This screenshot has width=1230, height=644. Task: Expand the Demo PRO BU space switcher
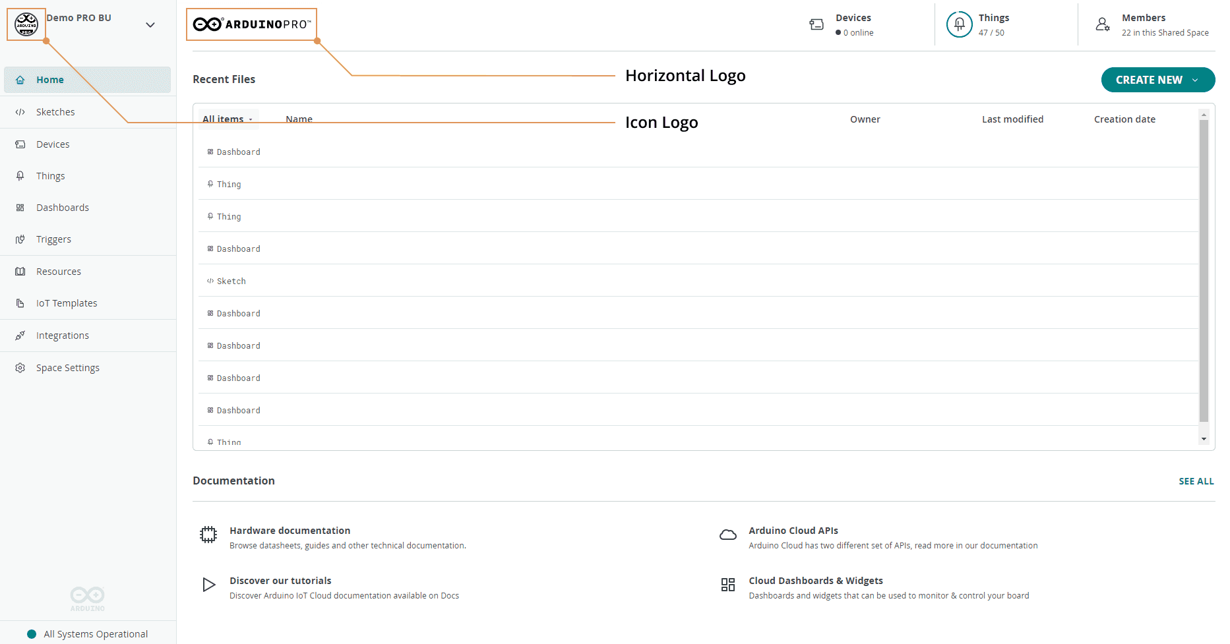coord(150,25)
